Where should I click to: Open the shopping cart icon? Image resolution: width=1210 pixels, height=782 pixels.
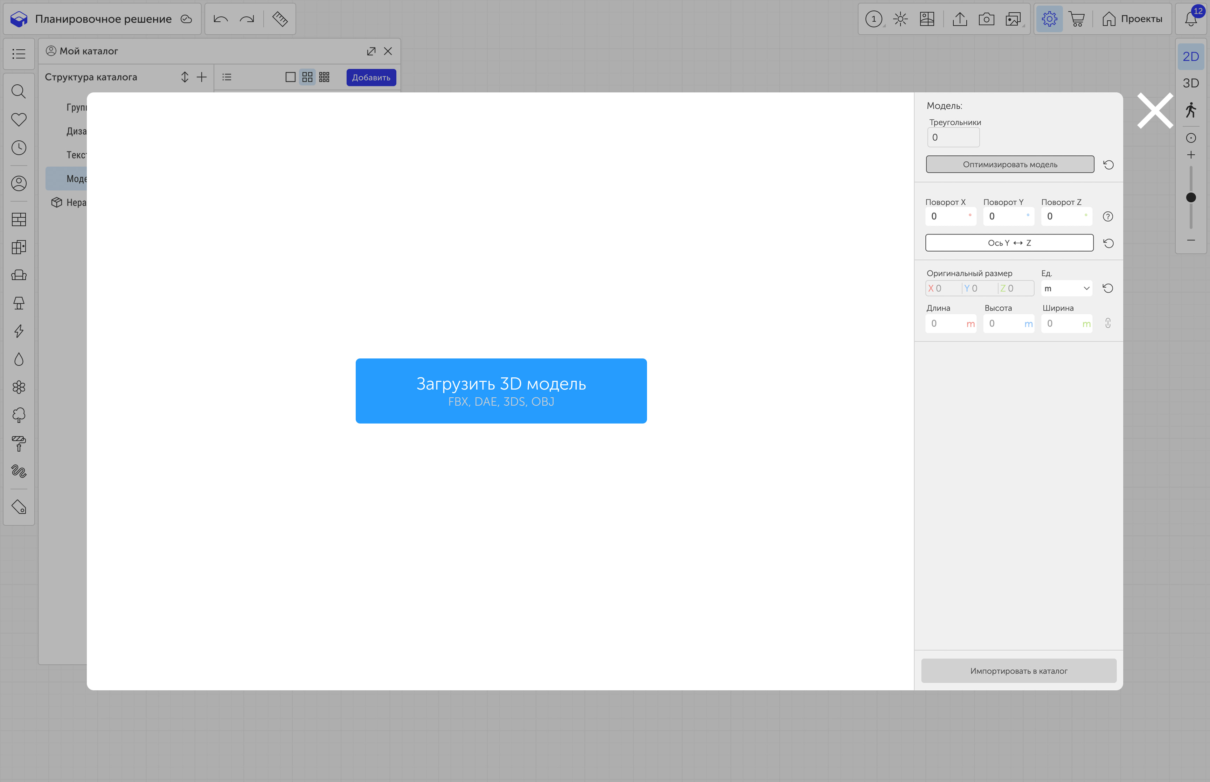(x=1076, y=19)
